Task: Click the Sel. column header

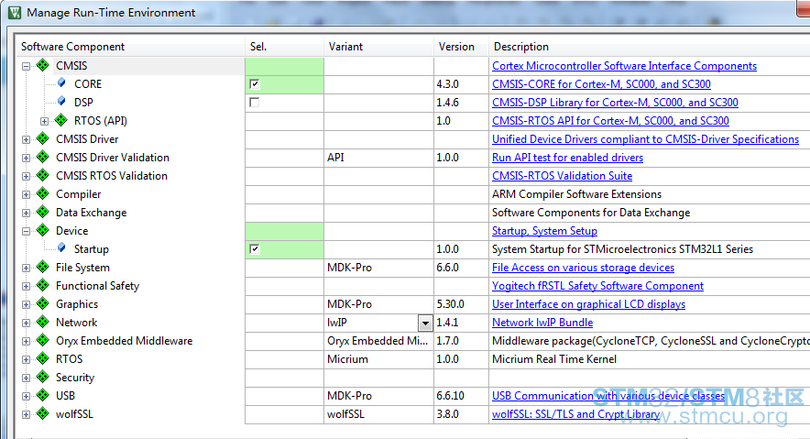Action: click(284, 47)
